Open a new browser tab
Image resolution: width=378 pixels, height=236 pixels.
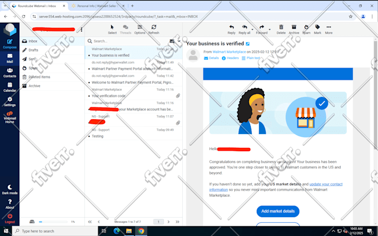pyautogui.click(x=132, y=6)
